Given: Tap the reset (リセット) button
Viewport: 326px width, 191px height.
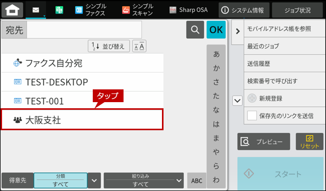Looking at the screenshot, I should pos(310,141).
